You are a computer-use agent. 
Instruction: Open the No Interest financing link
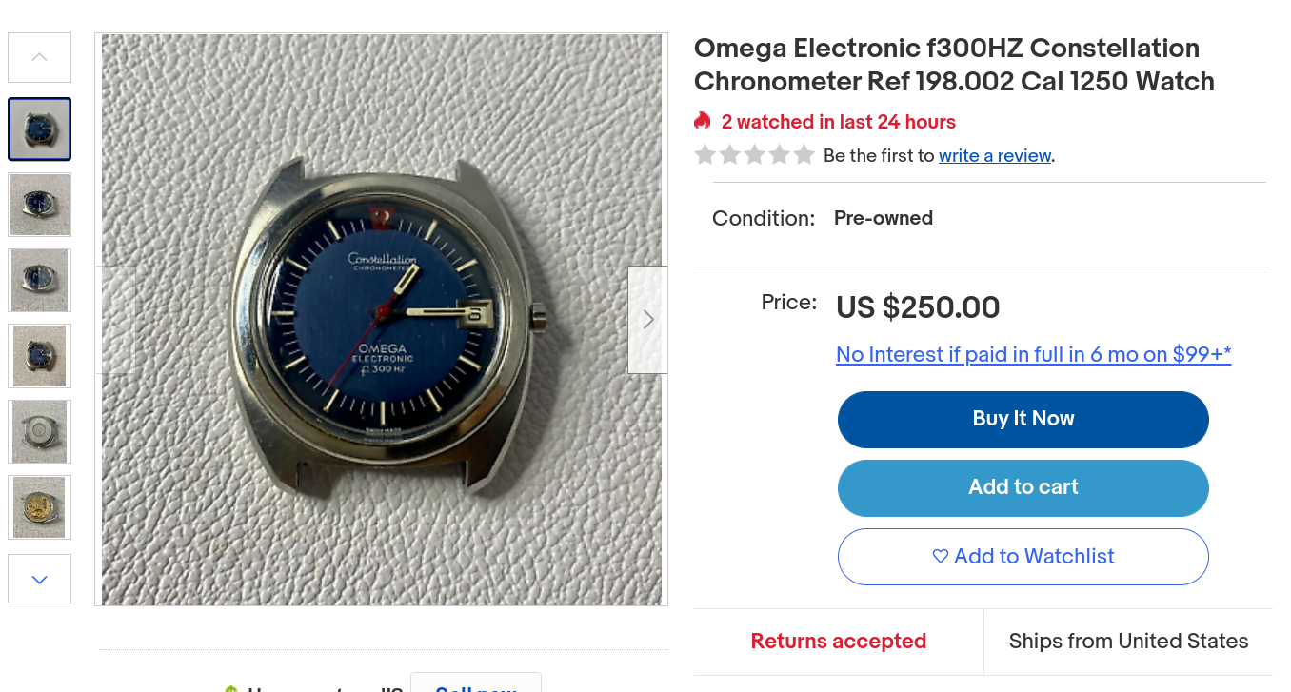[x=1033, y=355]
